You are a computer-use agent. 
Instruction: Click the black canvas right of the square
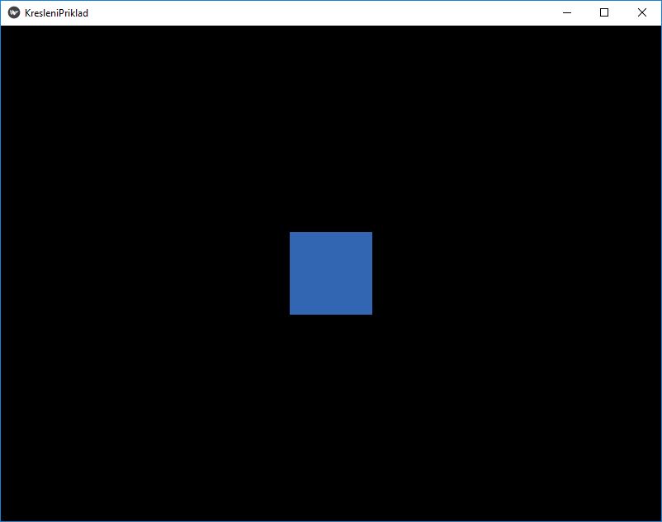point(512,273)
